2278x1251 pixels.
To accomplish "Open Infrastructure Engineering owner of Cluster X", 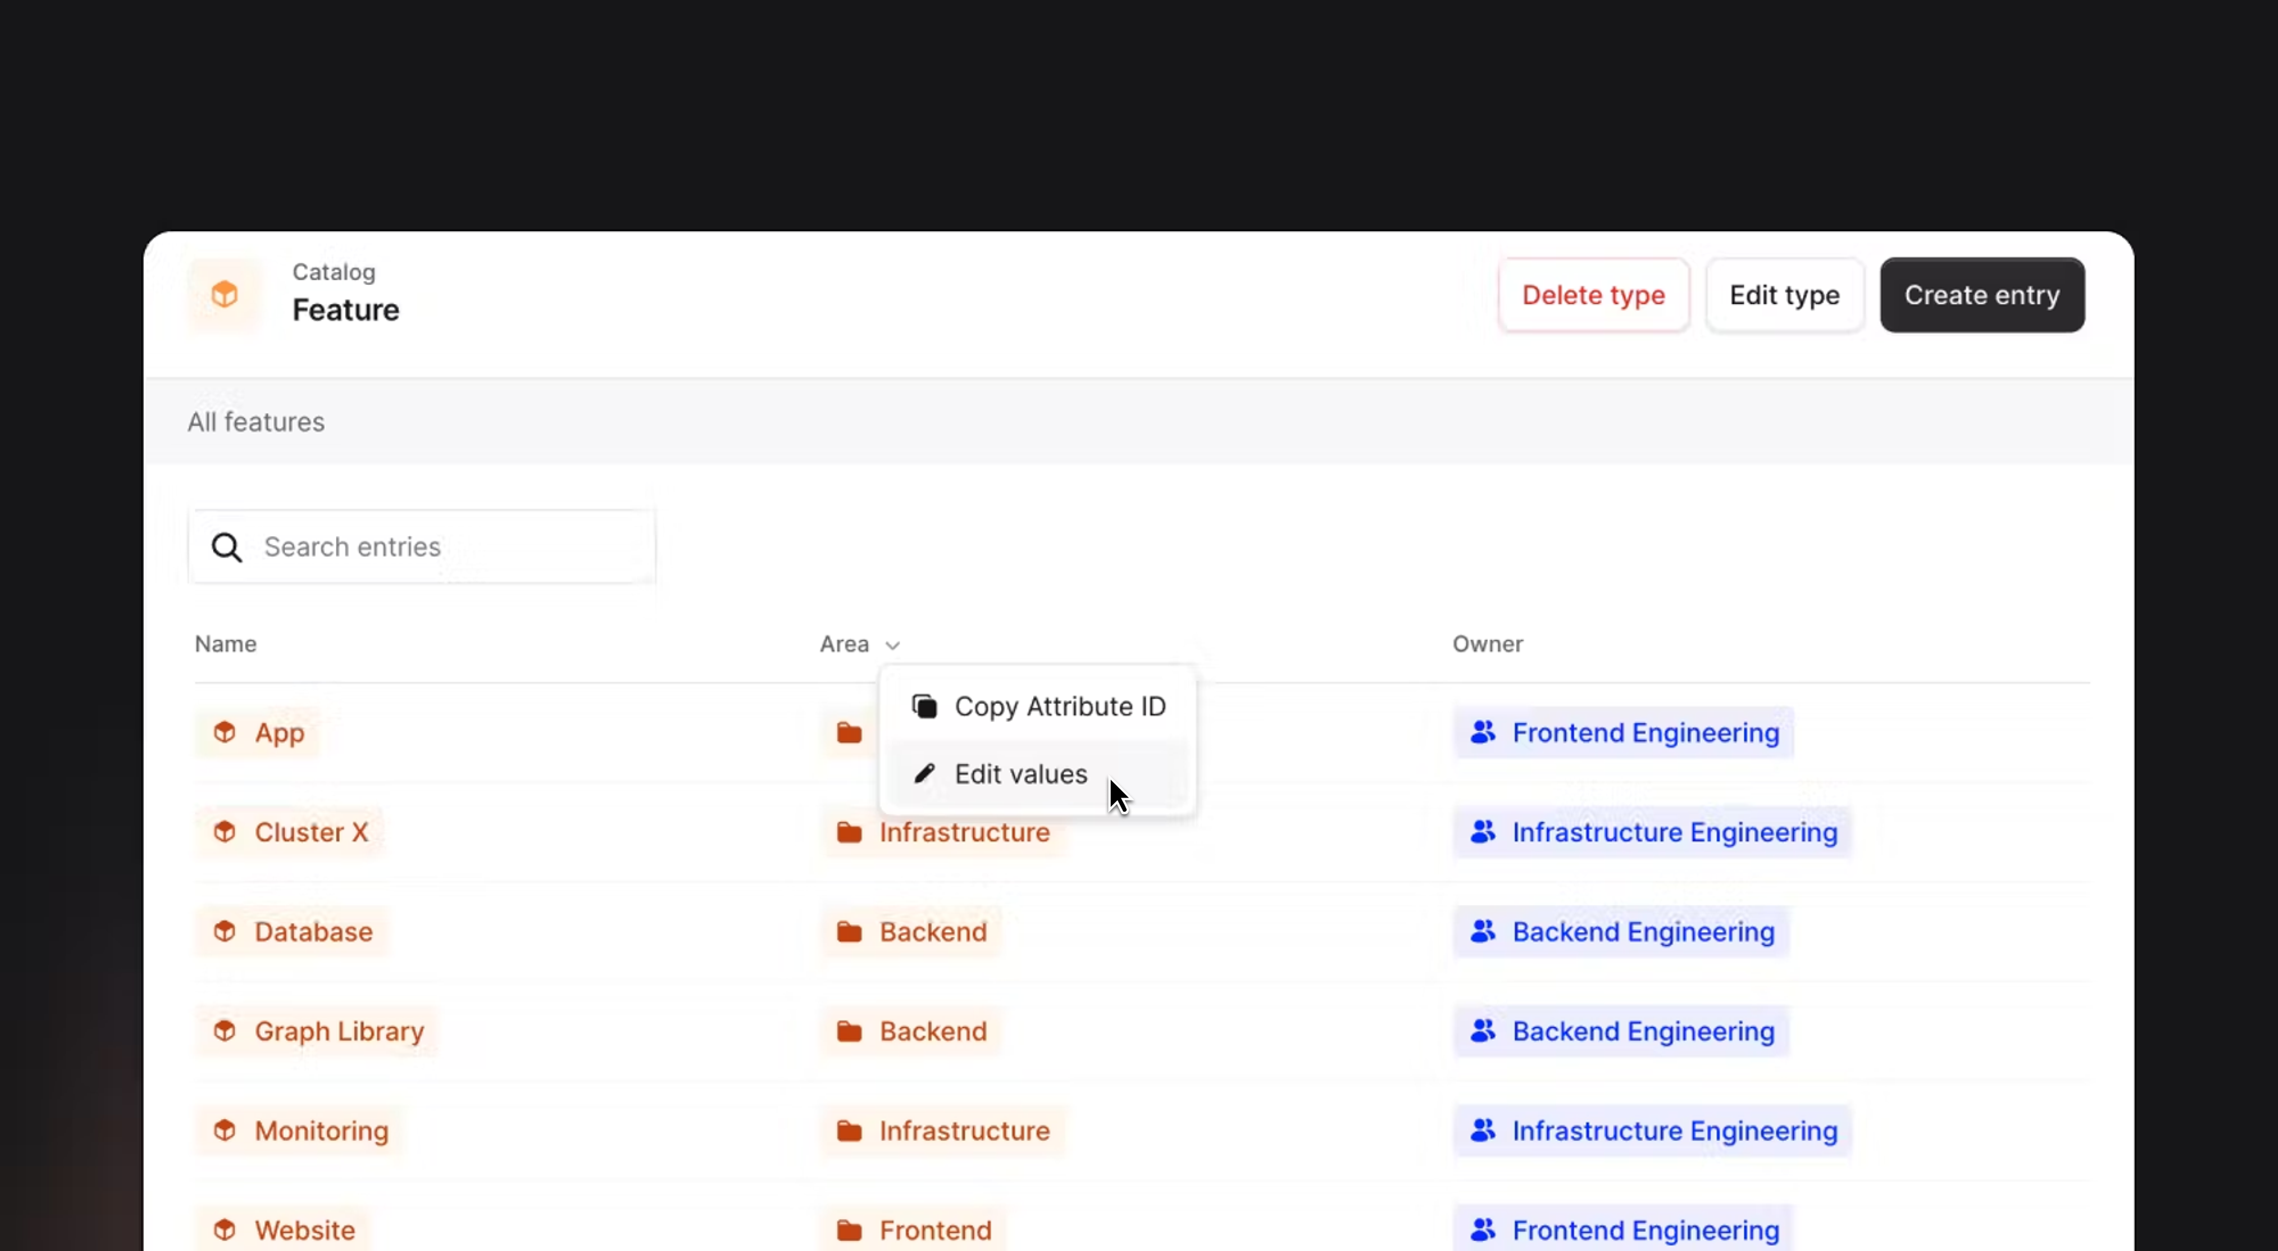I will 1674,832.
